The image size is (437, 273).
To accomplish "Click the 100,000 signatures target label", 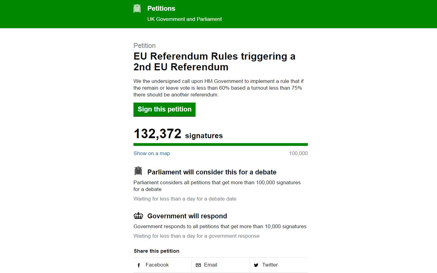I will [x=298, y=153].
